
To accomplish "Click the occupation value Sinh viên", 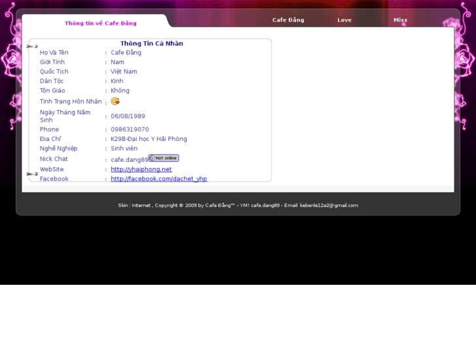I will click(124, 148).
